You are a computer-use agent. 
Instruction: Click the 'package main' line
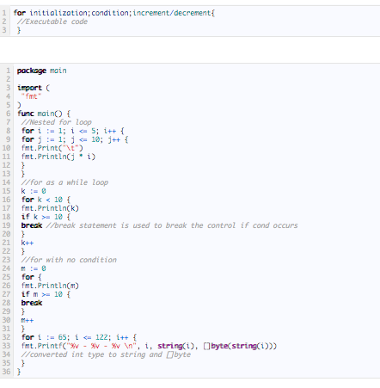42,71
